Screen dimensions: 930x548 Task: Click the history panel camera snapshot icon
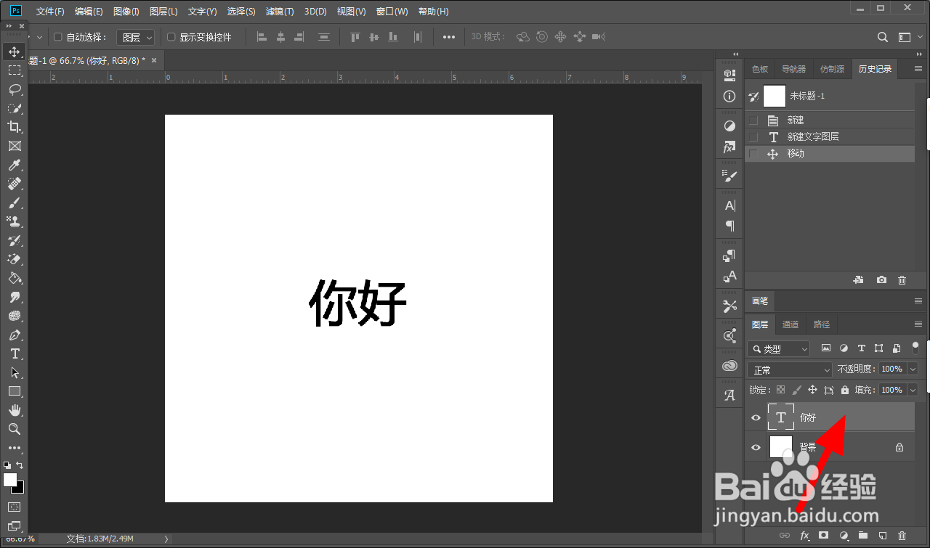pos(881,279)
